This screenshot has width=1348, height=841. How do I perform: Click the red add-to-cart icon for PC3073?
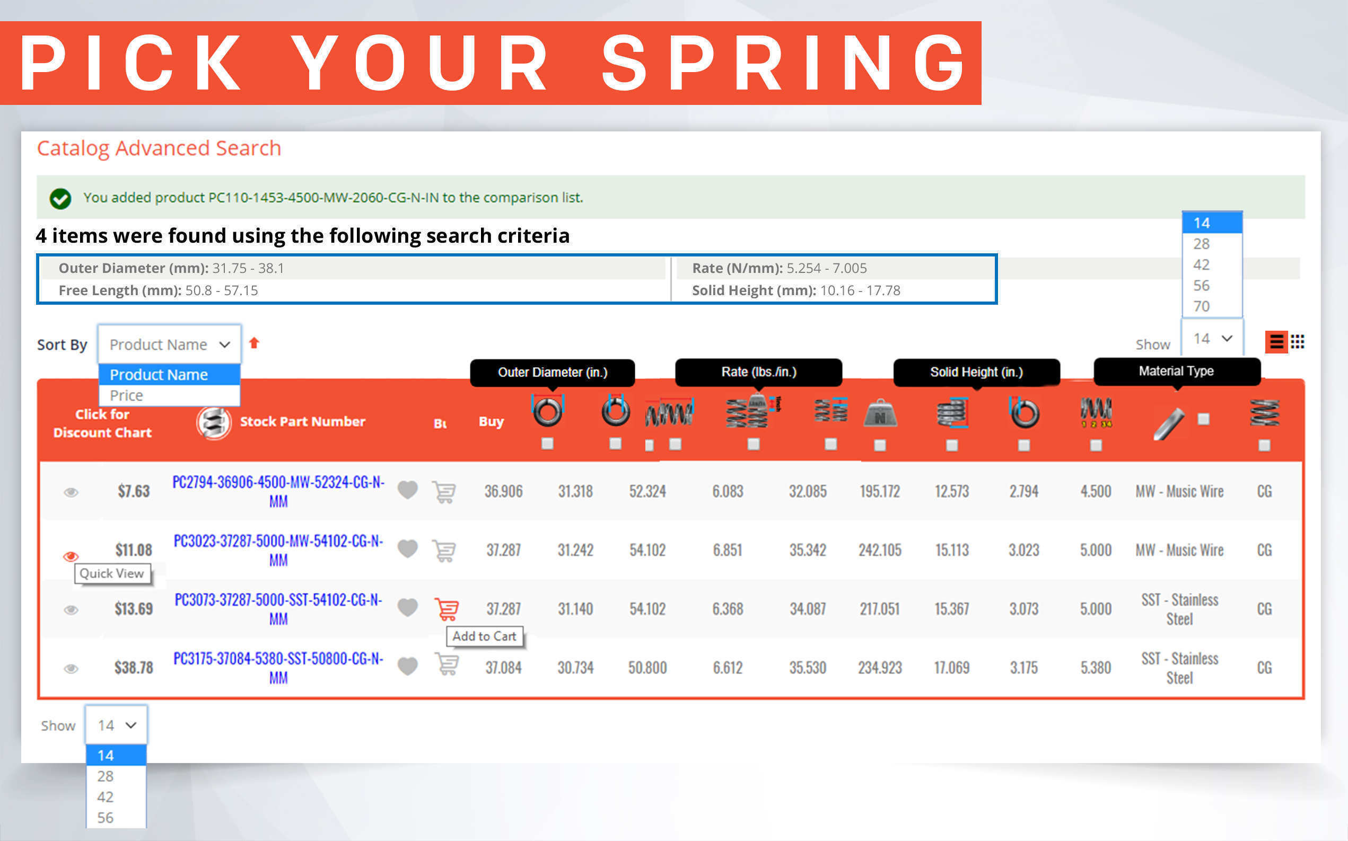tap(447, 608)
